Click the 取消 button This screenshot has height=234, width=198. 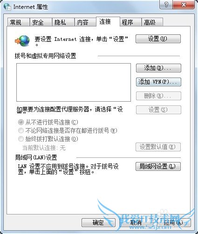[136, 222]
